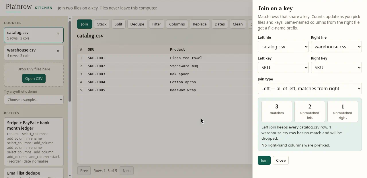367x178 pixels.
Task: Close the Join on a key panel
Action: (281, 160)
